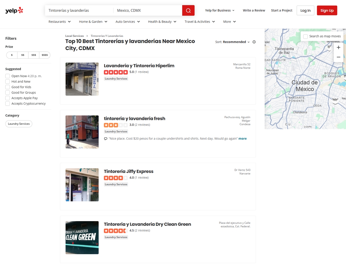The image size is (346, 266).
Task: Open Tintorería Jiffy Express listing
Action: point(128,171)
